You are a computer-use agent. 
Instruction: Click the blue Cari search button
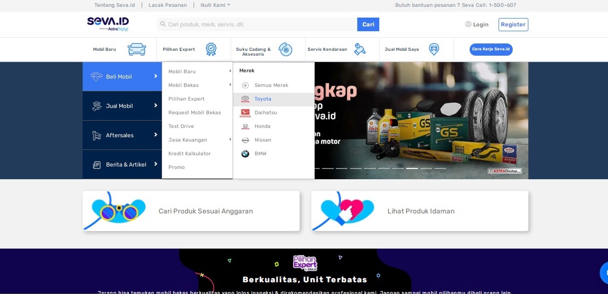(x=368, y=24)
